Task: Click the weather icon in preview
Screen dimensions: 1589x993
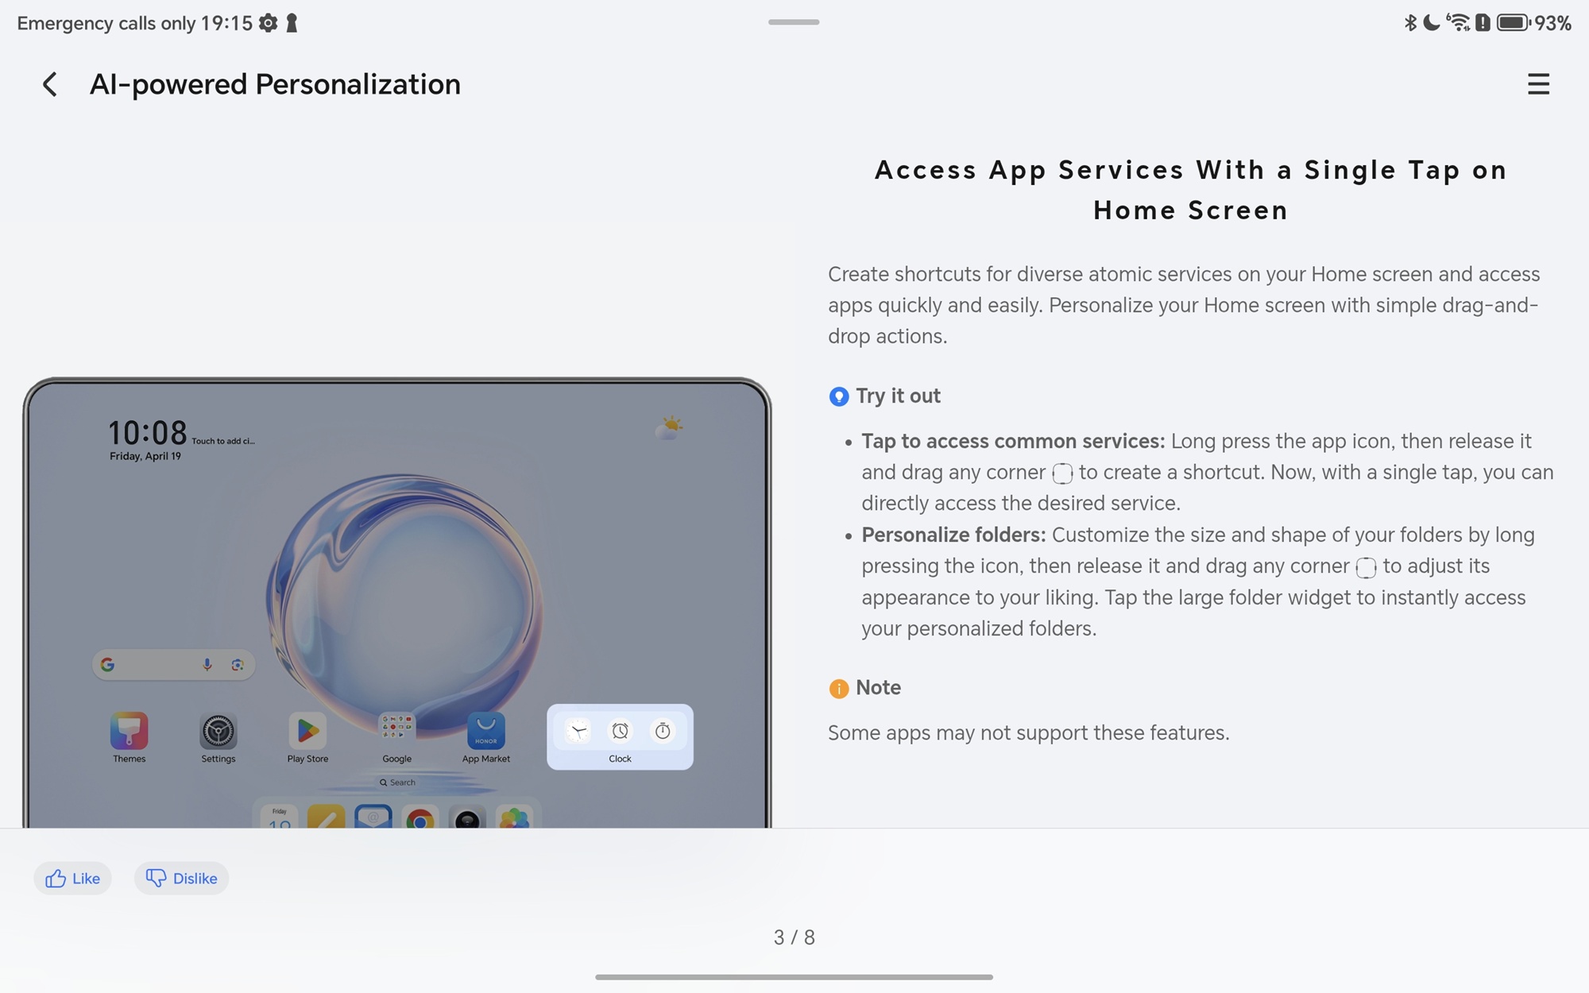Action: [669, 427]
